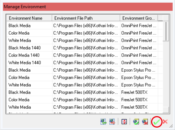Click the globe icon with green checkmark
175x130 pixels.
pos(136,122)
